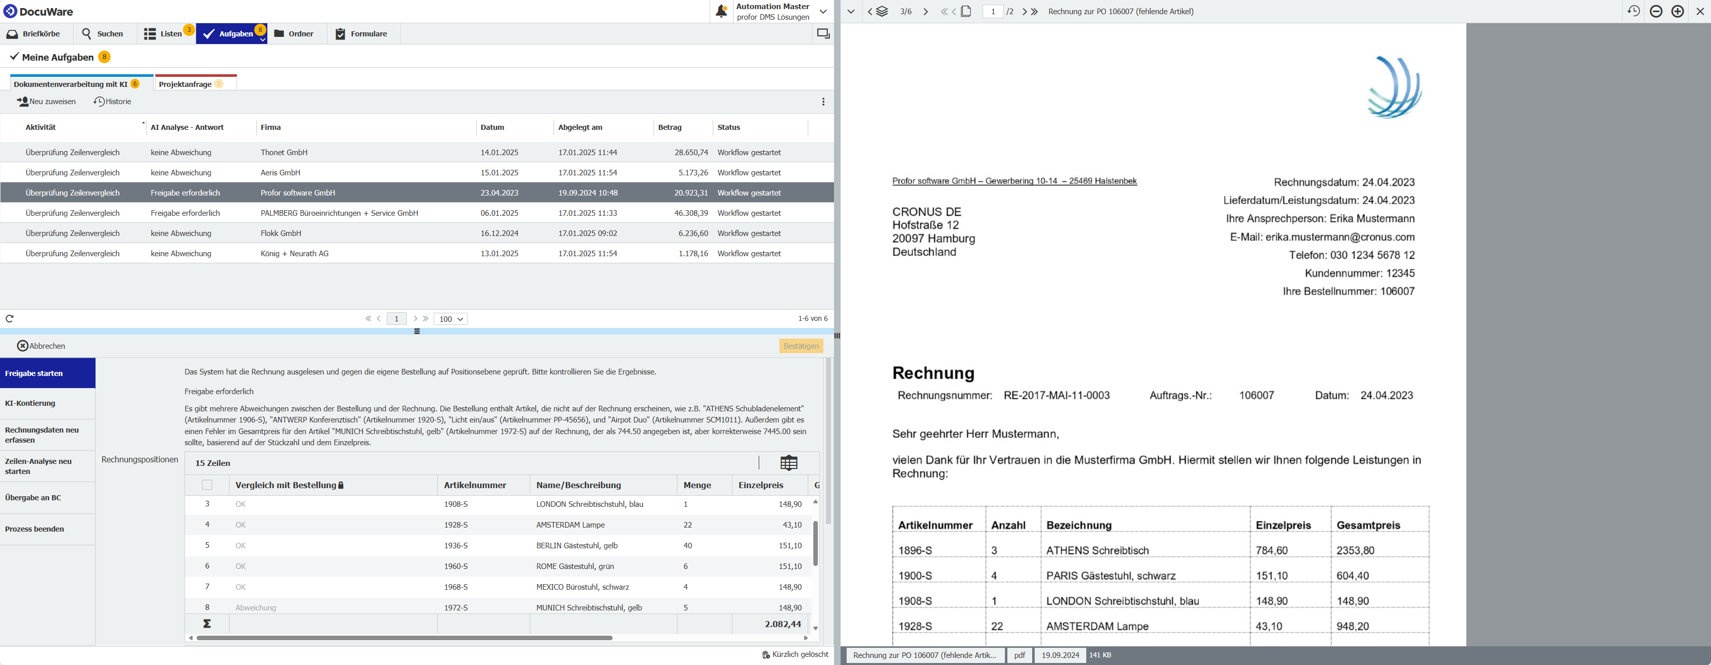1711x665 pixels.
Task: Open the table view icon above Rechnungspositionen
Action: (789, 463)
